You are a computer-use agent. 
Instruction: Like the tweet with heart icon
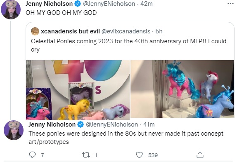coord(139,155)
